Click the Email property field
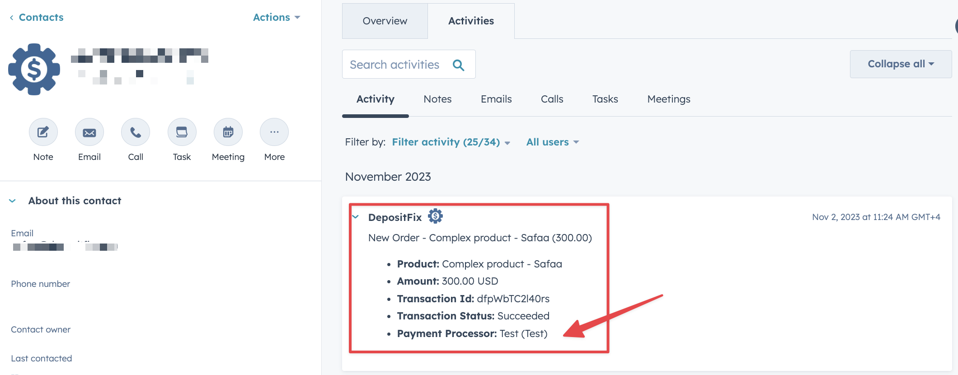The image size is (958, 375). pyautogui.click(x=66, y=240)
